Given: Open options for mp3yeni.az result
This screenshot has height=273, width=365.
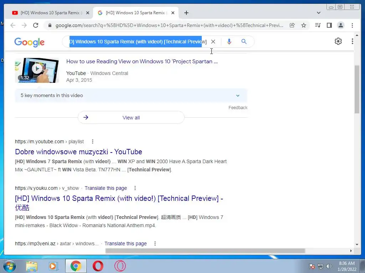Looking at the screenshot, I should tap(155, 243).
